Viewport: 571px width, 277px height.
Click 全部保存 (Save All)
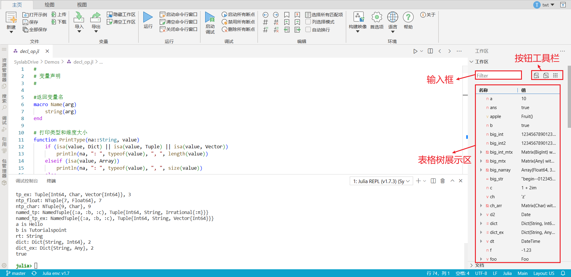click(35, 30)
